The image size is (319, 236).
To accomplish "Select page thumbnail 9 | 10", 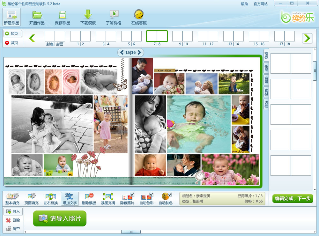I will click(x=182, y=37).
